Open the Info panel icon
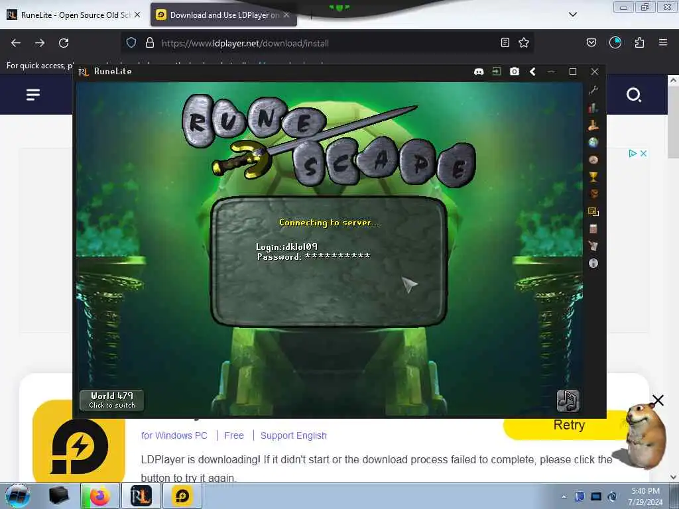Viewport: 679px width, 509px height. (593, 263)
